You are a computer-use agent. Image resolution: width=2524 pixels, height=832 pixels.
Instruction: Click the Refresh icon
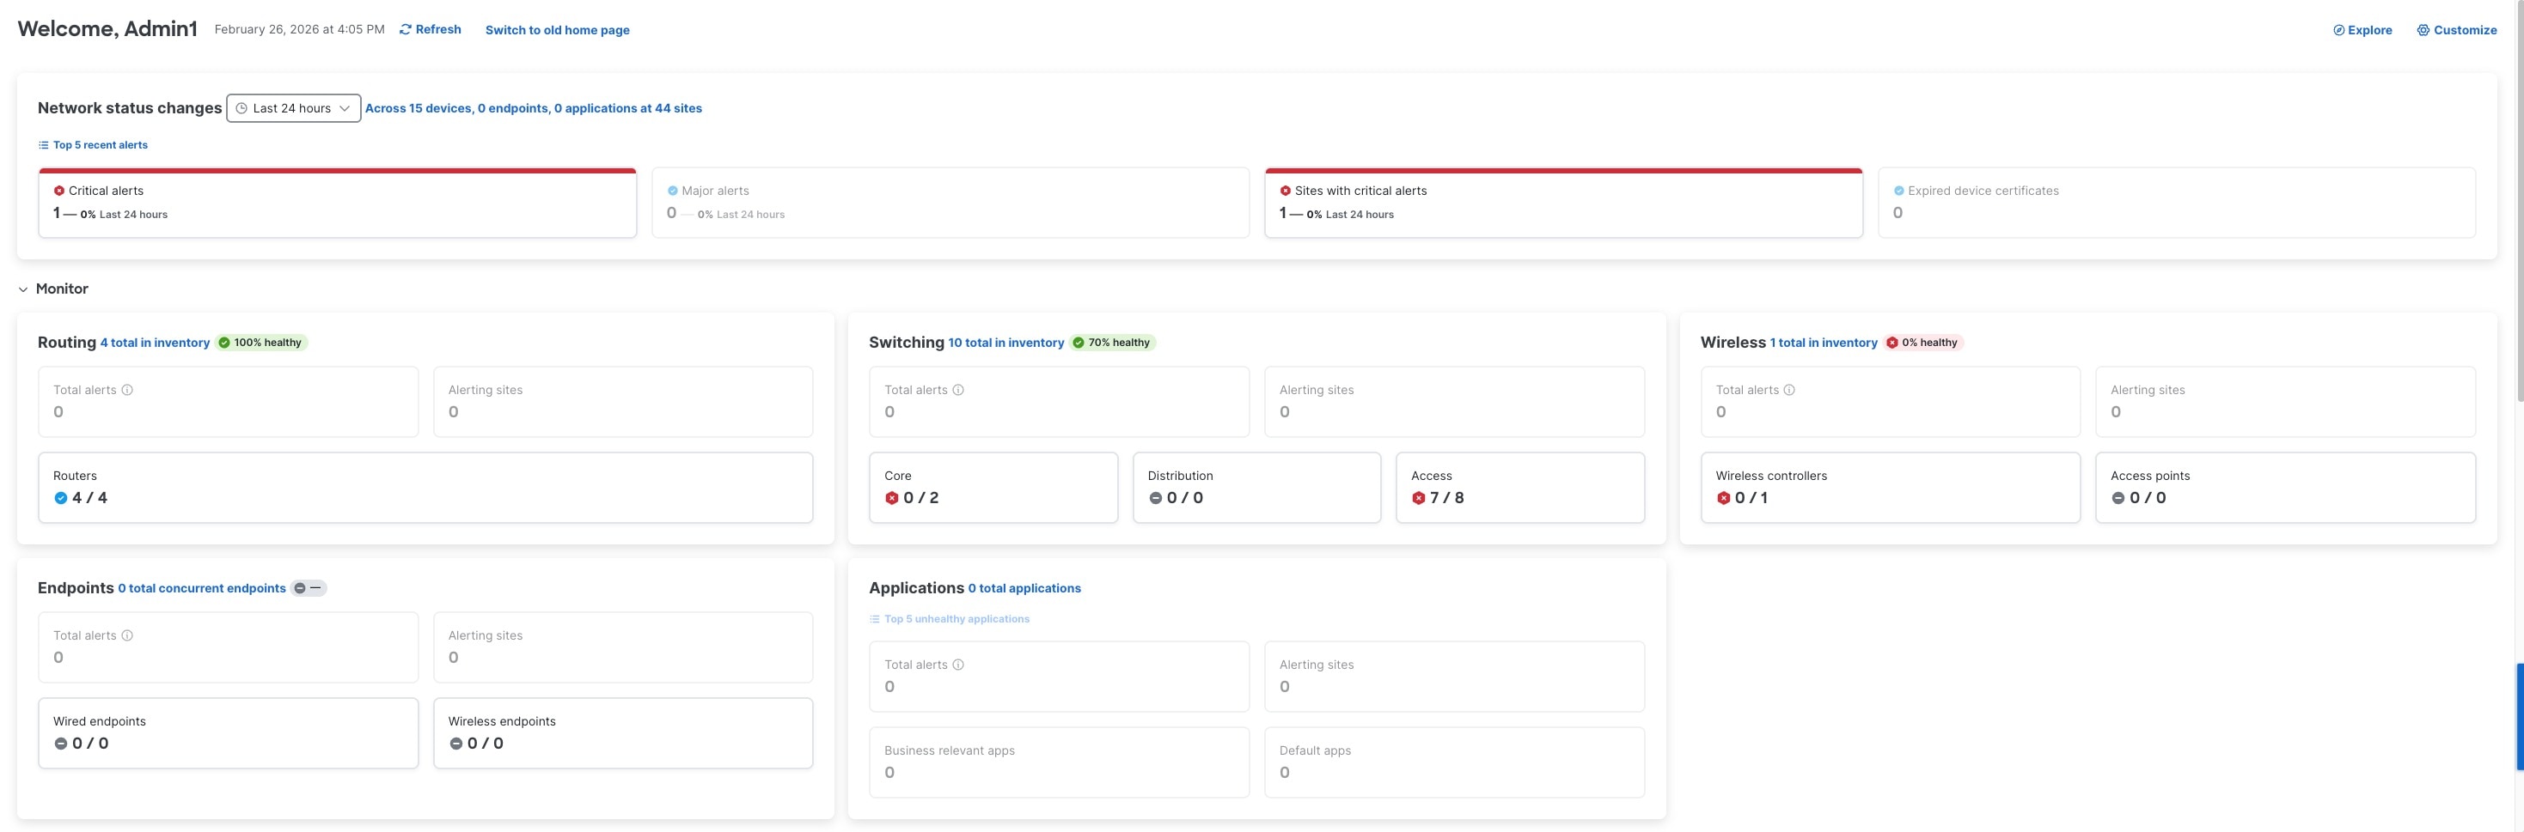406,29
